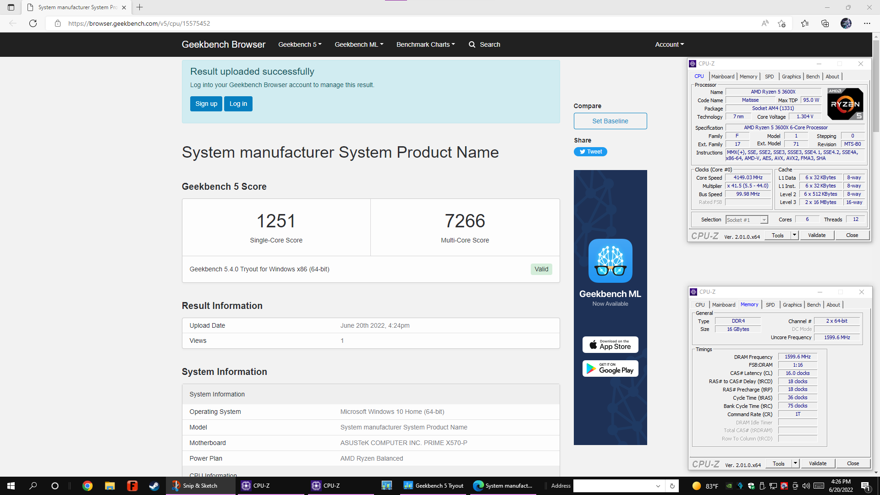Open the tab actions menu icon in Edge
The height and width of the screenshot is (495, 880).
(11, 7)
